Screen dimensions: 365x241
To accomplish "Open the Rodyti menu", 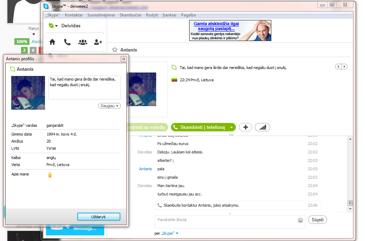I will (x=152, y=15).
